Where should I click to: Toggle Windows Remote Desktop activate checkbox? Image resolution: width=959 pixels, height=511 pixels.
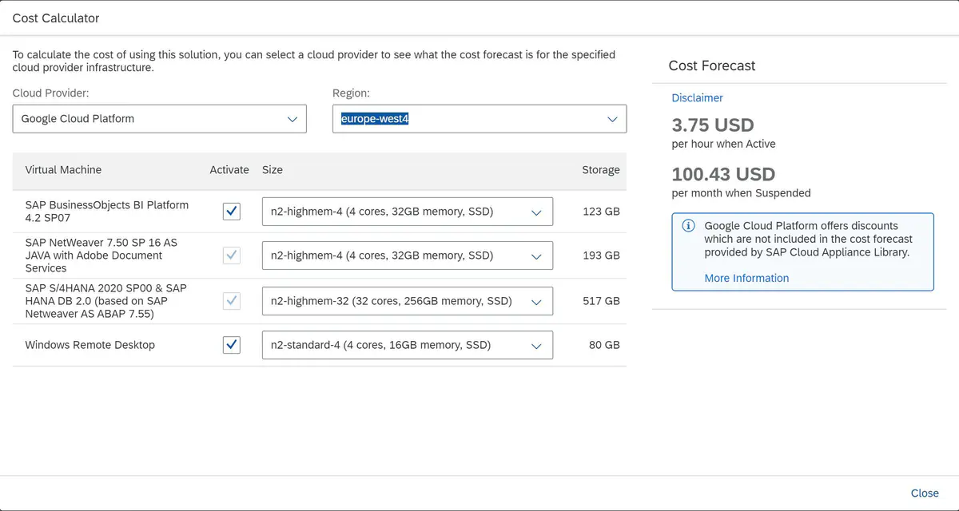tap(232, 345)
